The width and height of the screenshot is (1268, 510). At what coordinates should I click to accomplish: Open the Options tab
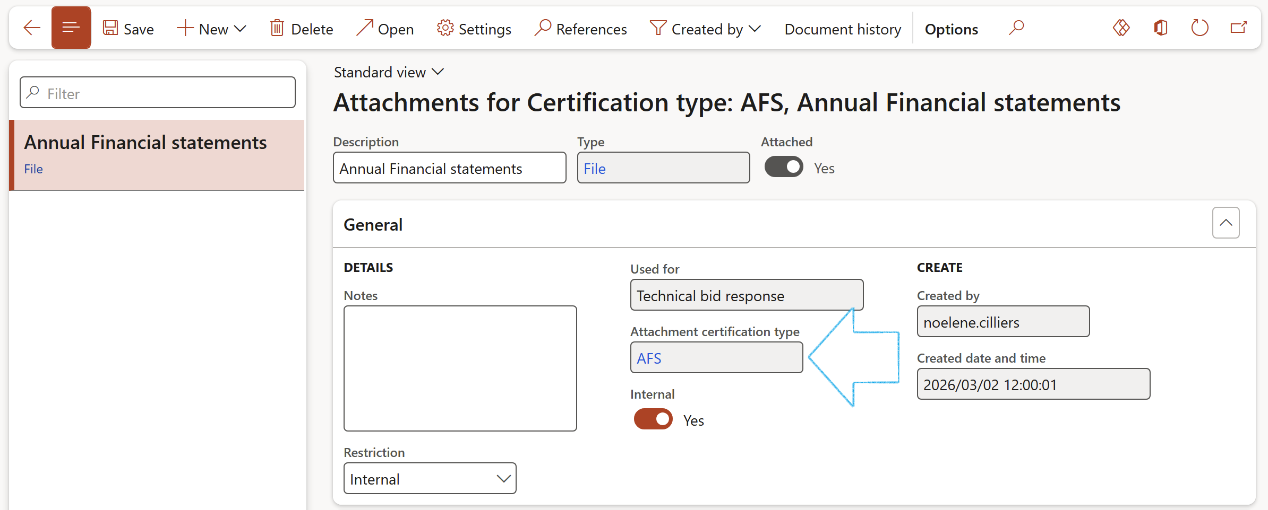[951, 29]
